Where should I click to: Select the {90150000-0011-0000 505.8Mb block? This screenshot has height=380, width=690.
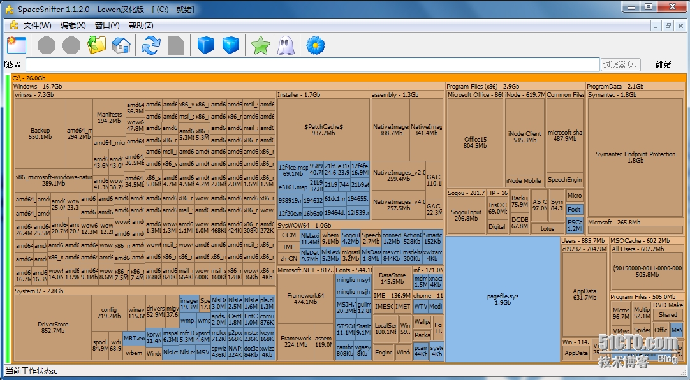(x=647, y=272)
